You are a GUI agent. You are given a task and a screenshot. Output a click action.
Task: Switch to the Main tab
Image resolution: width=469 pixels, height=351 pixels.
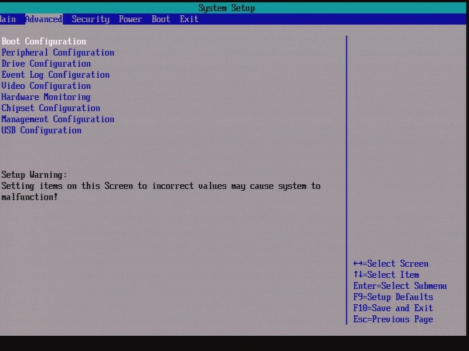7,19
